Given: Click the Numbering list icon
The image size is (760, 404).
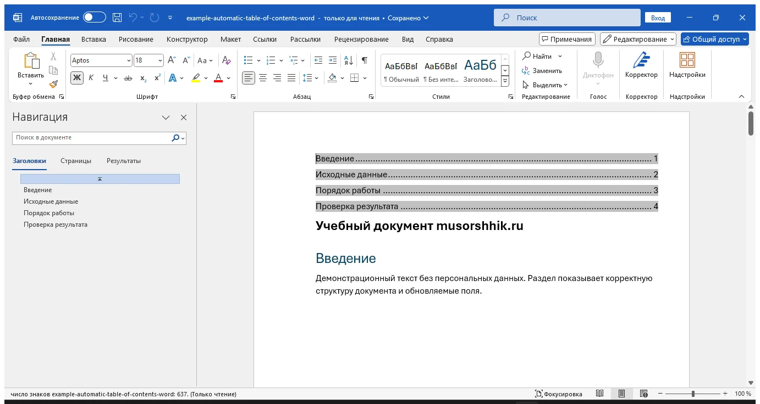Looking at the screenshot, I should point(271,60).
